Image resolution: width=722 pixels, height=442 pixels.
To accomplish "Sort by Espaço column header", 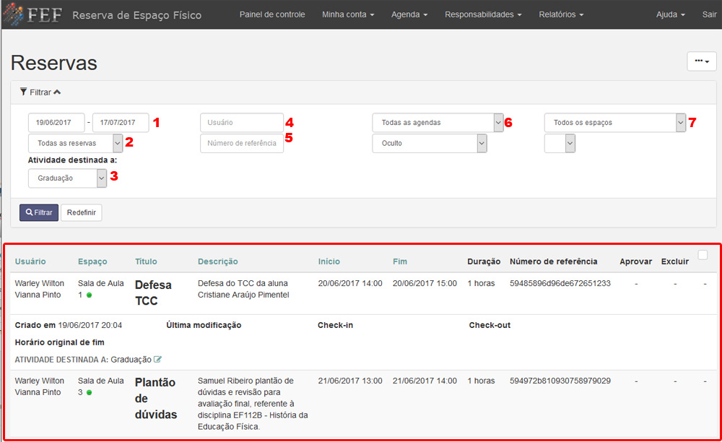I will [x=92, y=261].
